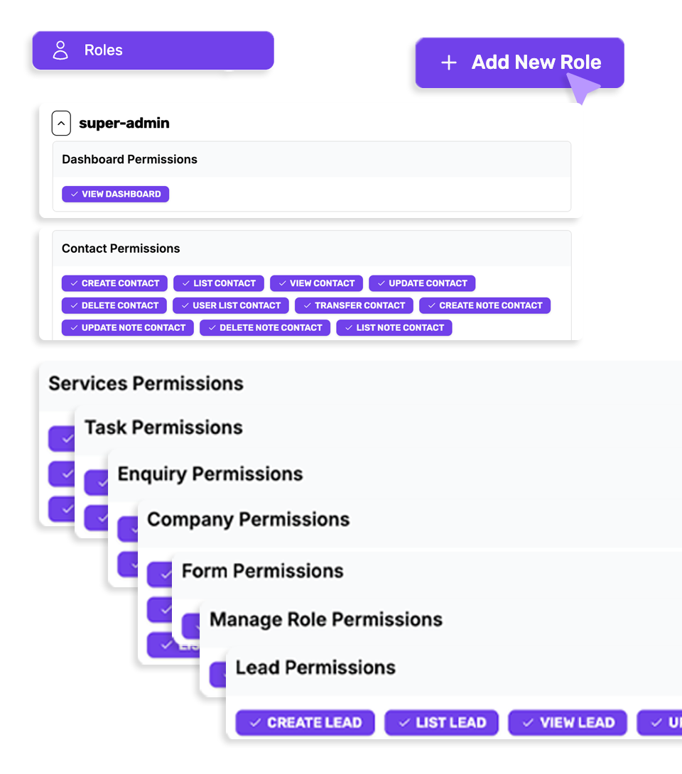
Task: Disable the Update Contact permission
Action: click(421, 283)
